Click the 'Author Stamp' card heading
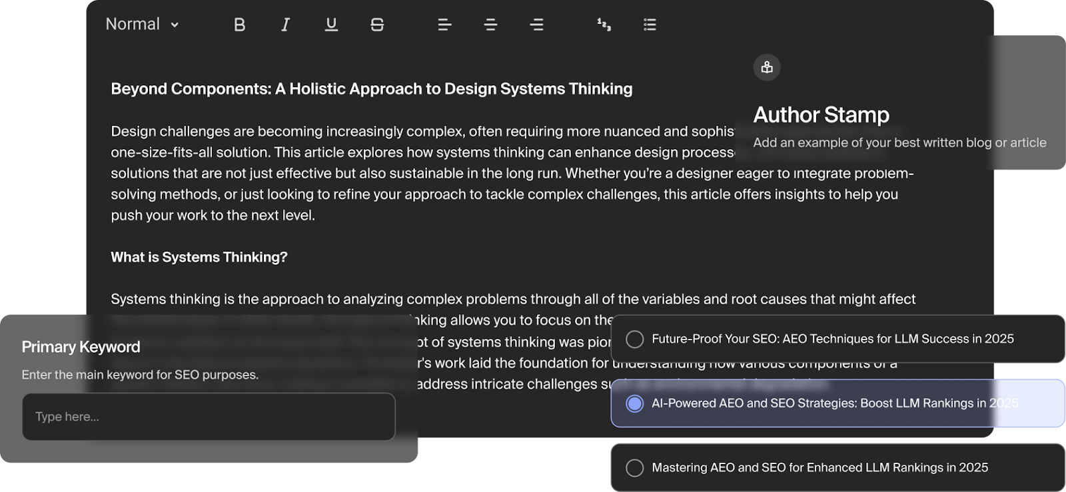This screenshot has height=492, width=1066. click(821, 115)
